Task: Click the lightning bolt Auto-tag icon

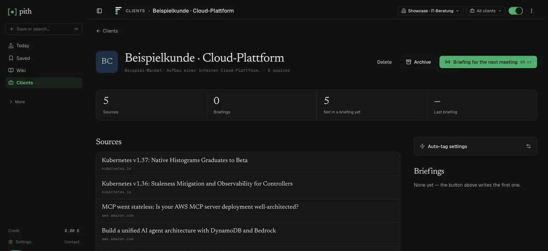Action: click(x=422, y=146)
